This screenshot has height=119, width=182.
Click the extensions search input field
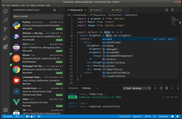pyautogui.click(x=38, y=16)
